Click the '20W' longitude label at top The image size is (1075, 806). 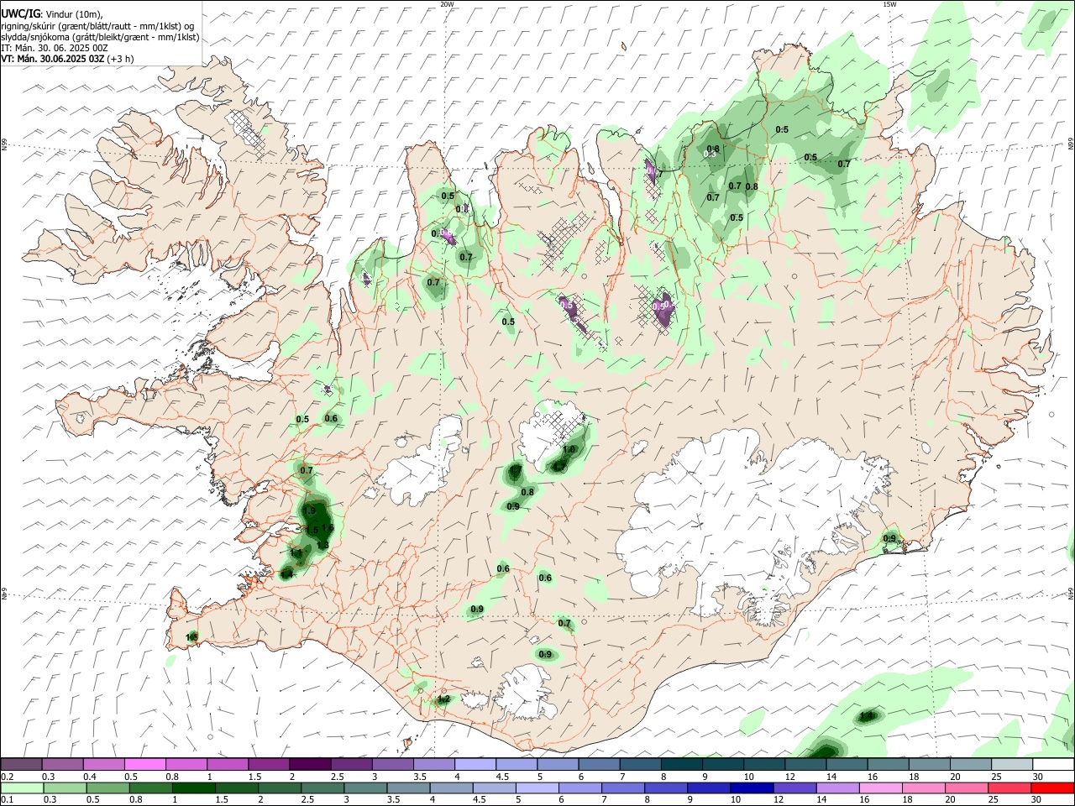(x=447, y=4)
